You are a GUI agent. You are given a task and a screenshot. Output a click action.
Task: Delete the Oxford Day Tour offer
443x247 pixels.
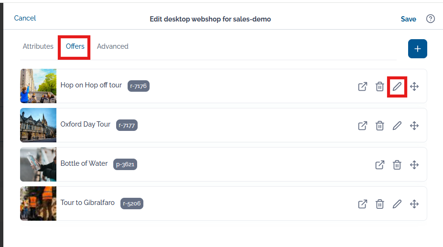(x=380, y=126)
